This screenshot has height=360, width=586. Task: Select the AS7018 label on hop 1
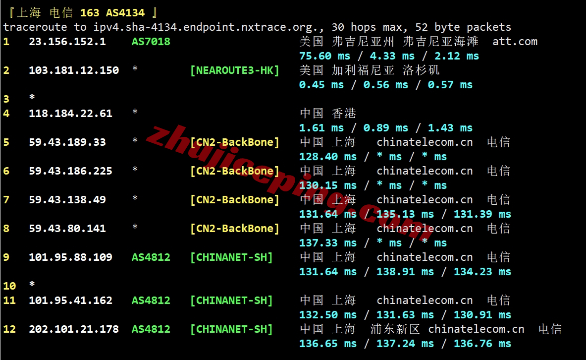tap(151, 42)
